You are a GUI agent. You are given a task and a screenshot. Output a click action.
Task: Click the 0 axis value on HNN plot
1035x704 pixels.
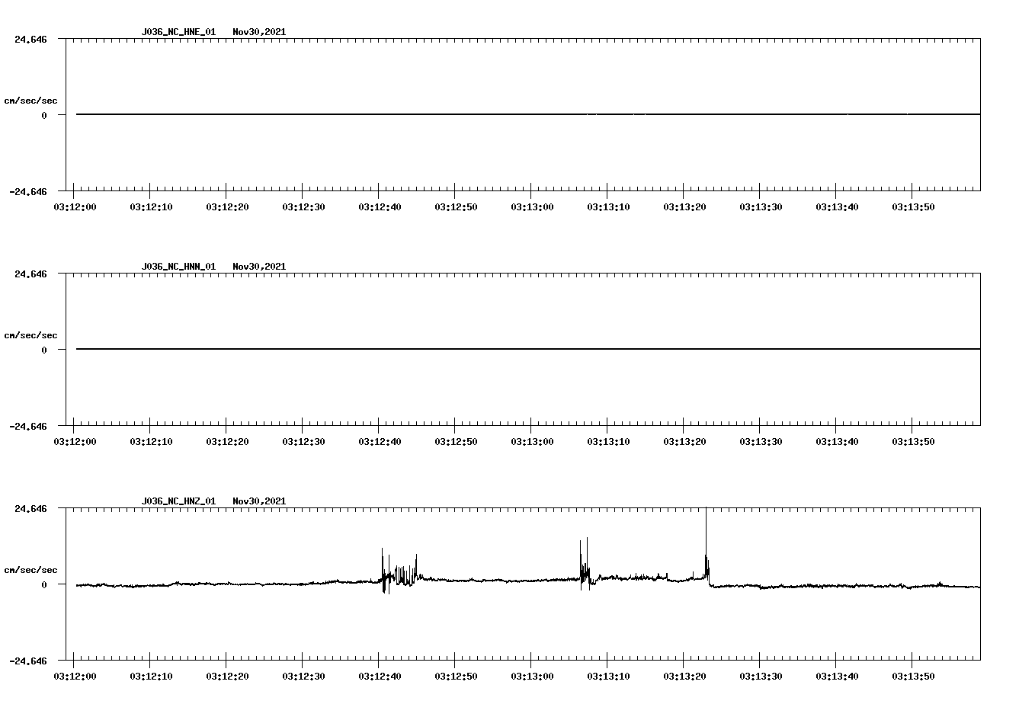point(44,350)
